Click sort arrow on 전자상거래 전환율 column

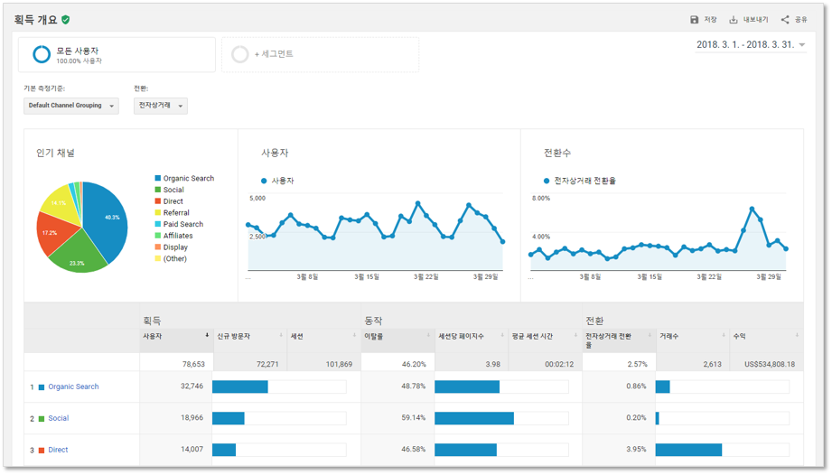coord(650,335)
